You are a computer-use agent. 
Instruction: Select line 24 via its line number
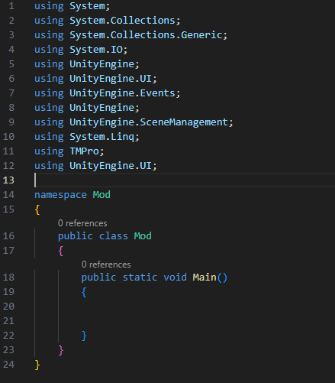[8, 365]
